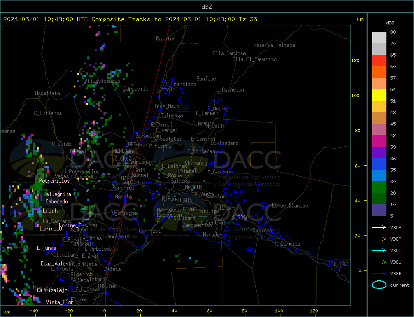The image size is (414, 317).
Task: Click the 'Tulumaya' map label
Action: (x=172, y=115)
